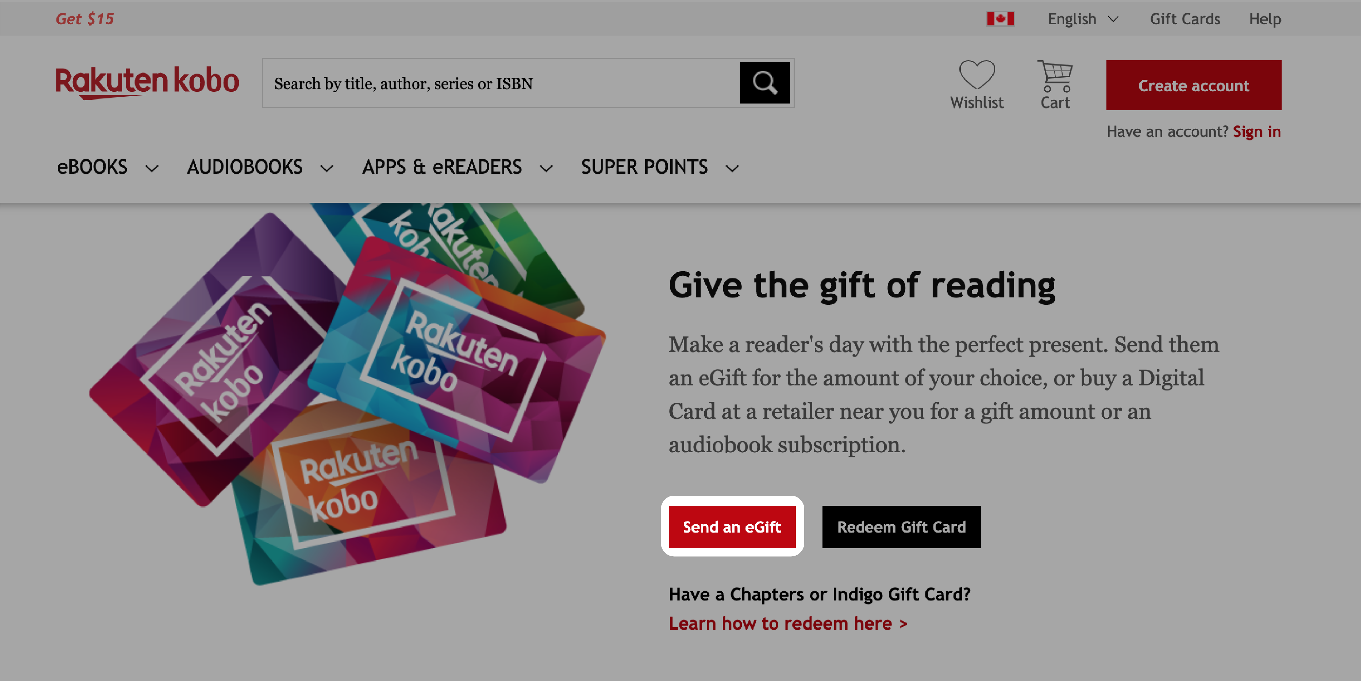1361x681 pixels.
Task: Click the Redeem Gift Card button
Action: coord(902,526)
